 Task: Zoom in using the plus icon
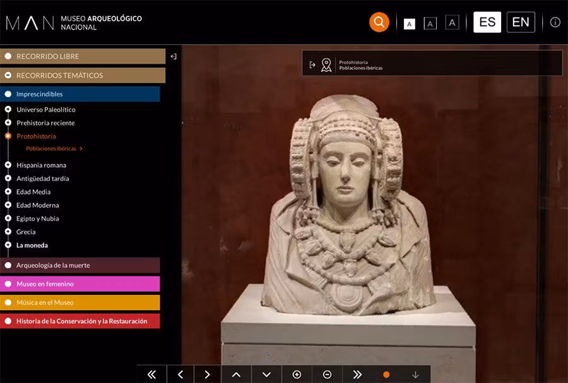click(x=295, y=374)
